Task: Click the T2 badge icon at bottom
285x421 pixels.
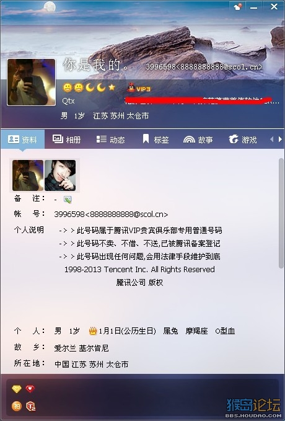Action: (x=30, y=406)
